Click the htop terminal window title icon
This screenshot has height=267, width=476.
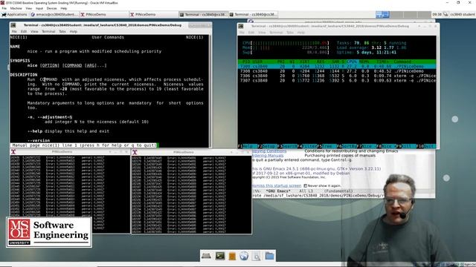pyautogui.click(x=241, y=27)
